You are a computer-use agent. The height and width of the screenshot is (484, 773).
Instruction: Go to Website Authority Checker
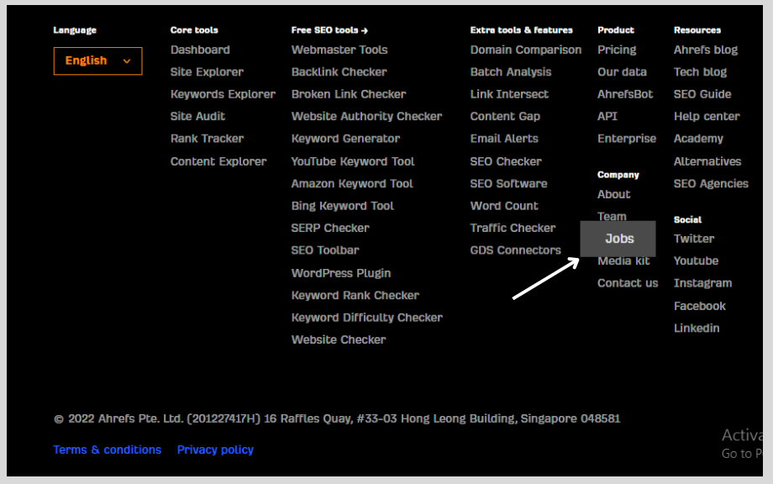coord(366,116)
